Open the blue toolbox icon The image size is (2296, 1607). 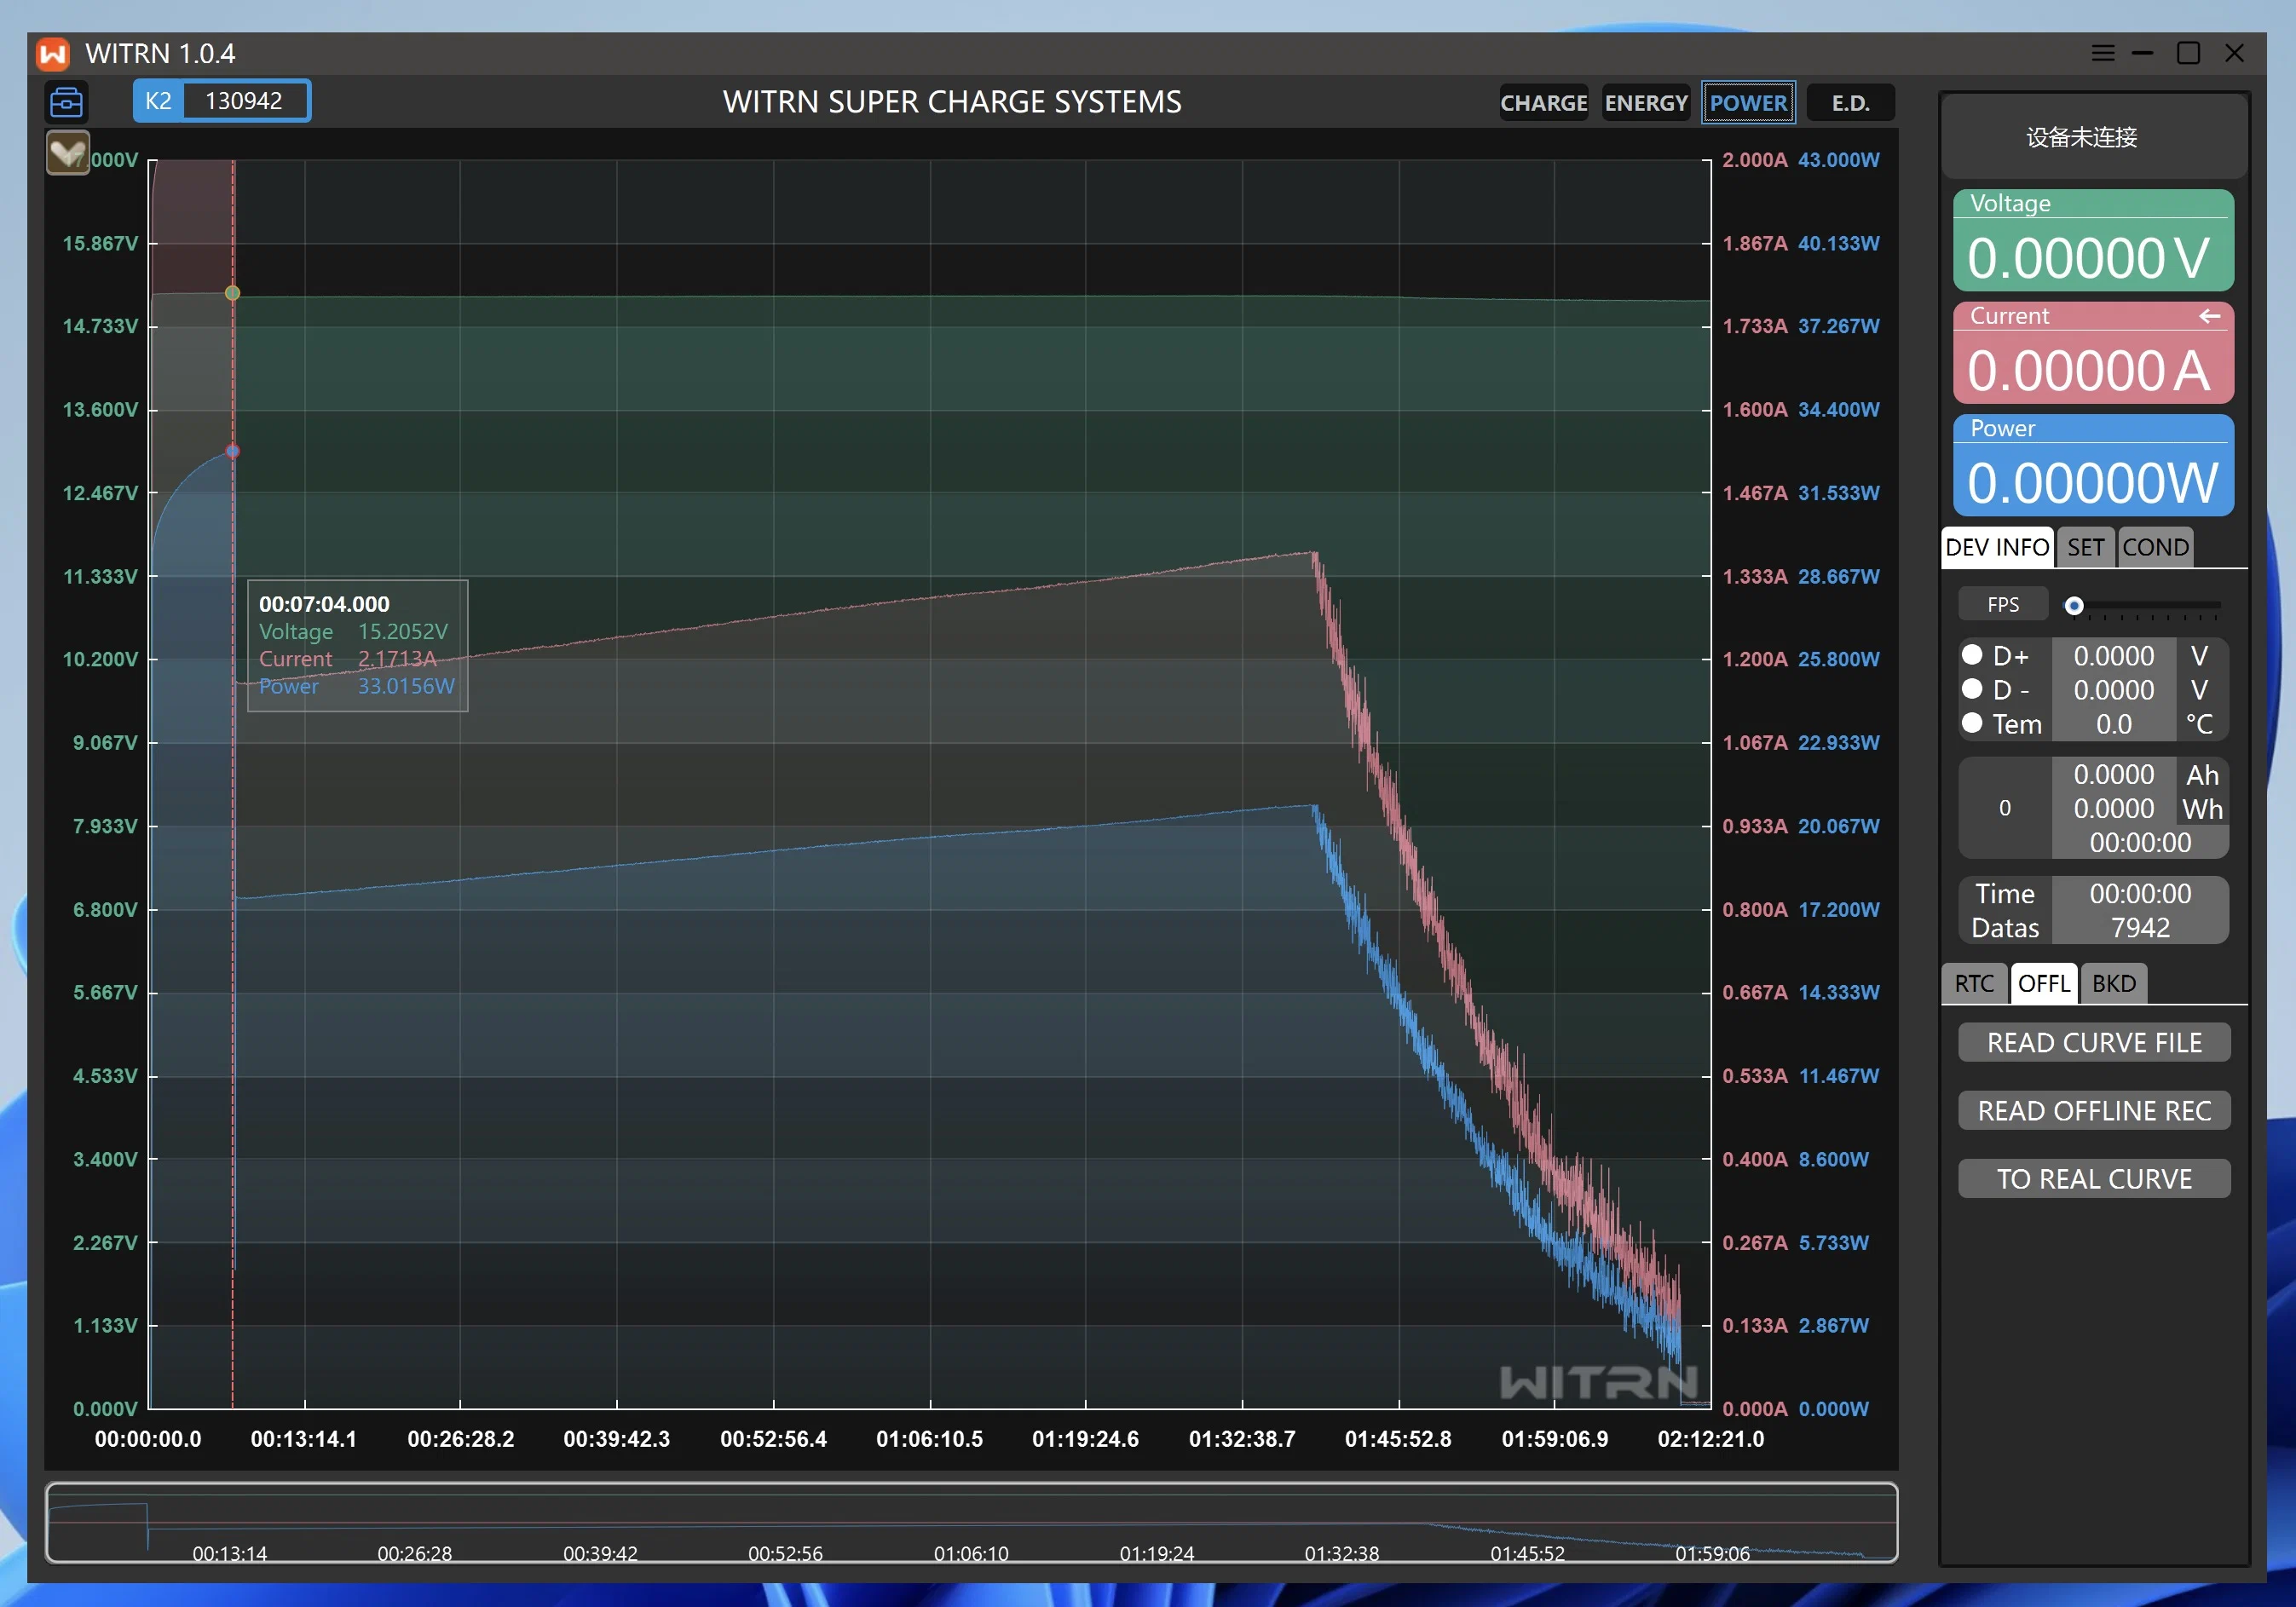point(67,102)
